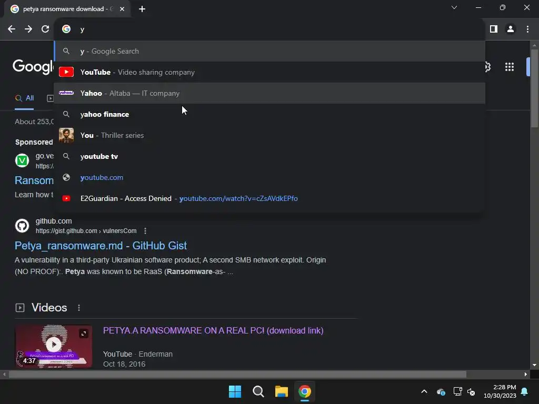Open Petya_ransomware.md - GitHub Gist link
This screenshot has height=404, width=539.
(x=101, y=246)
